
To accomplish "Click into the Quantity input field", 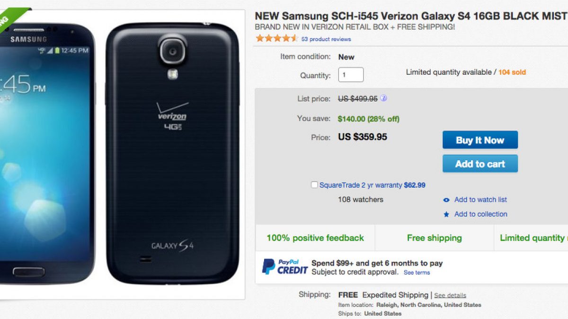I will tap(351, 75).
